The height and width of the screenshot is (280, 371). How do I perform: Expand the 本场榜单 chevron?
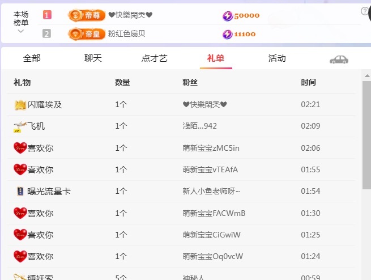[21, 31]
